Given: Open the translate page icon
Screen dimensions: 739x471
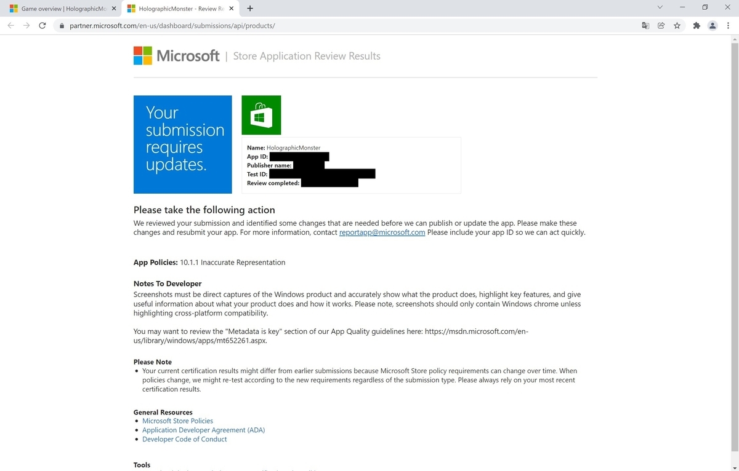Looking at the screenshot, I should click(645, 26).
